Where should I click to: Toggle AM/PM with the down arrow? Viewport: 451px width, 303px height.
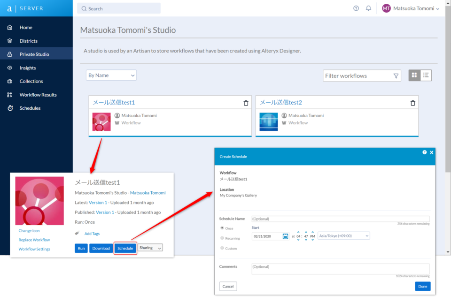(x=313, y=240)
